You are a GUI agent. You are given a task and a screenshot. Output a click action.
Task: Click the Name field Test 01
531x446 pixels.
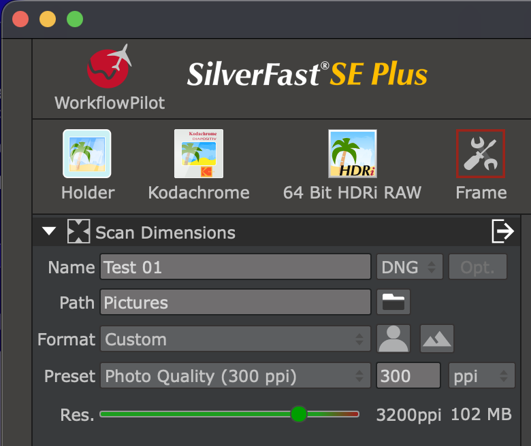235,267
